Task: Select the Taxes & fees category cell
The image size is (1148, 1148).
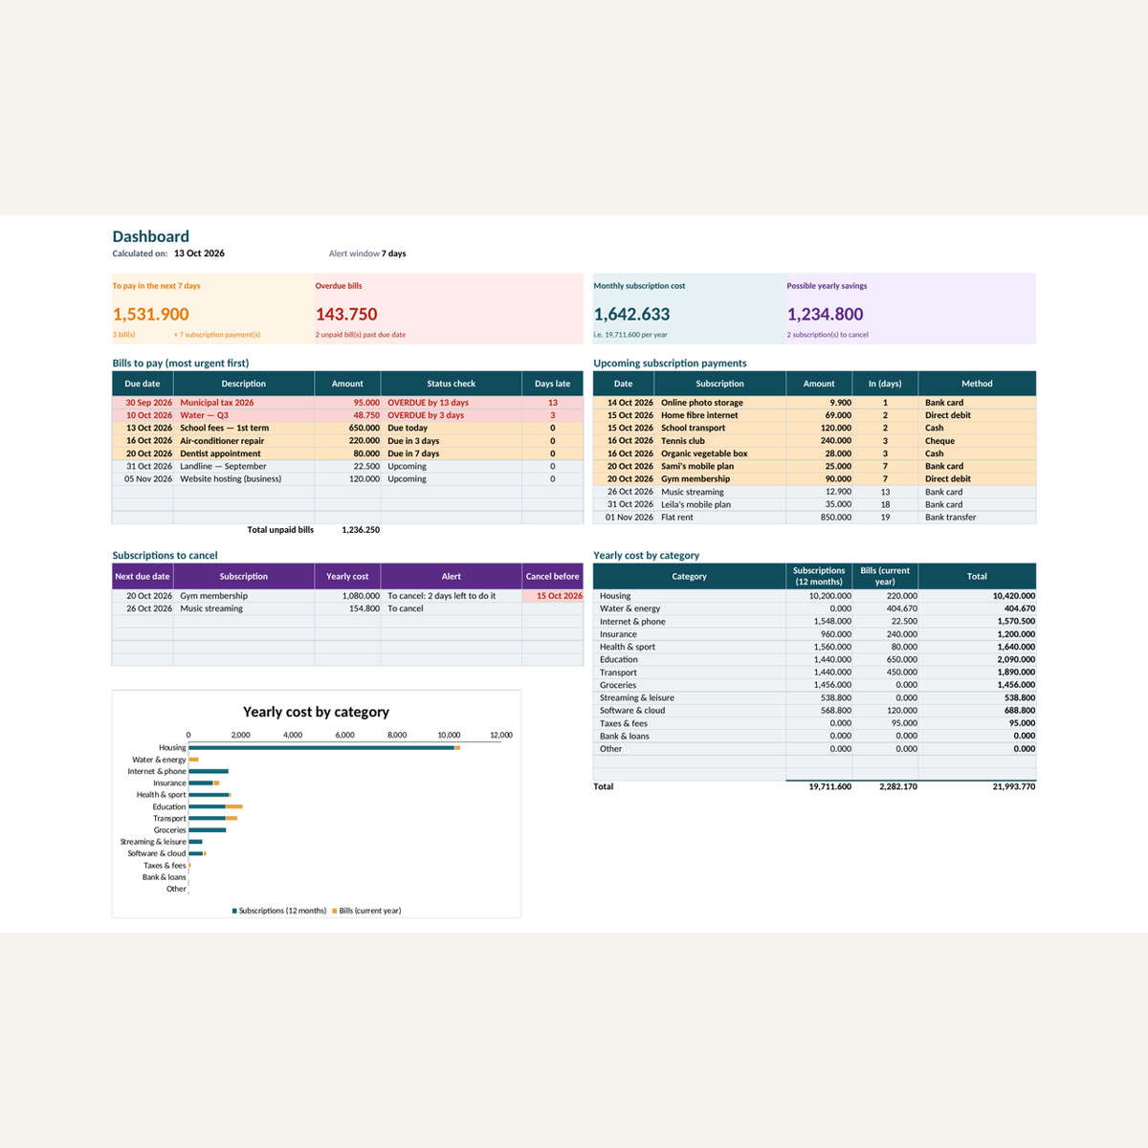Action: 689,723
